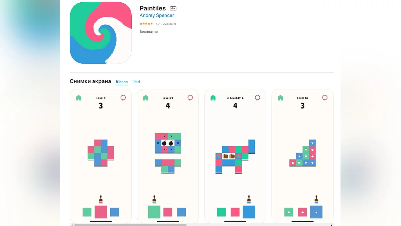Click next level arrow beside Level 47
This screenshot has height=226, width=401.
click(243, 98)
